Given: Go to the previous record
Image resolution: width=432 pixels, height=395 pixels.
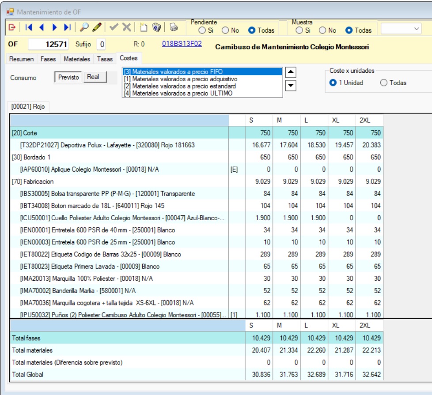Looking at the screenshot, I should pyautogui.click(x=42, y=28).
